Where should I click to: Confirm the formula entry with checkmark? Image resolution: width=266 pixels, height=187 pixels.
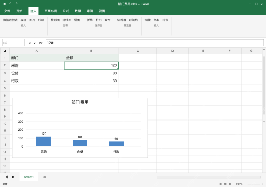click(35, 43)
